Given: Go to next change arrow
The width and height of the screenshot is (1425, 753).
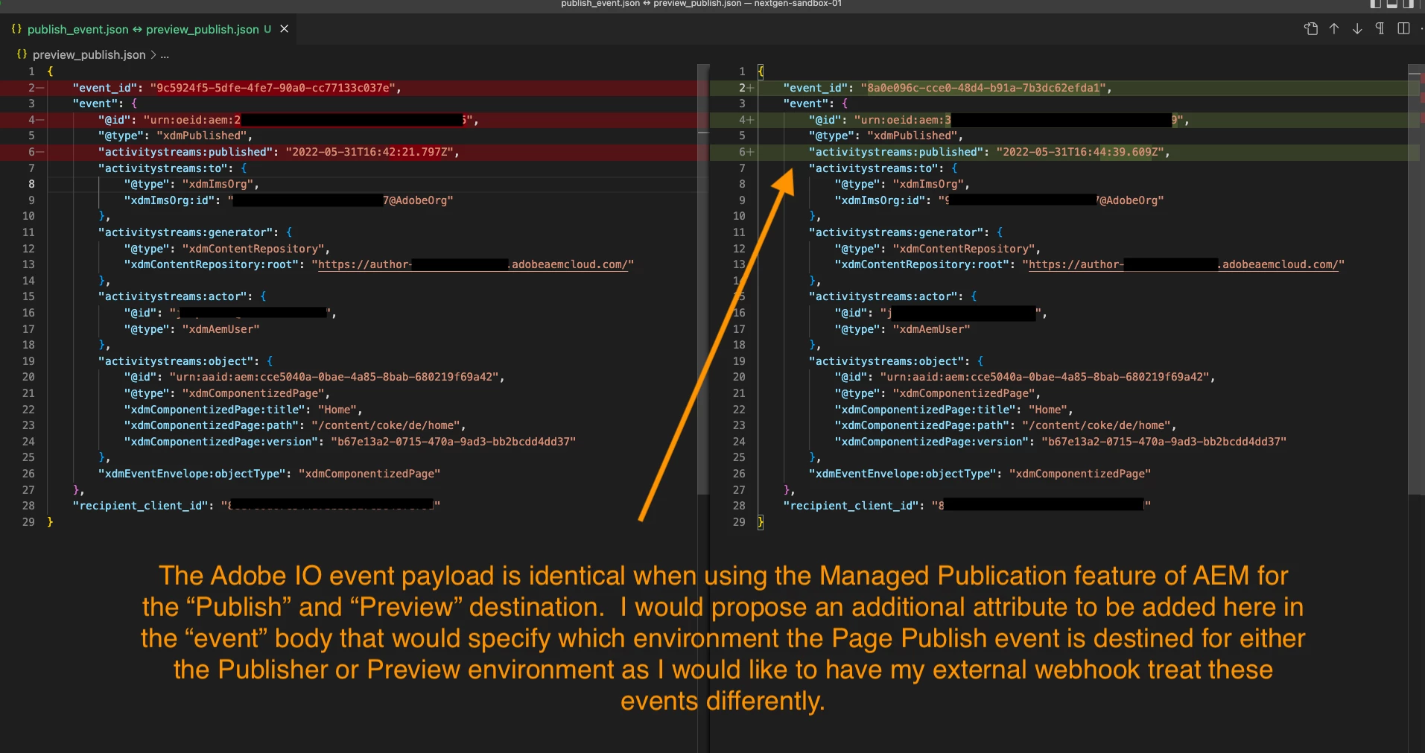Looking at the screenshot, I should 1357,29.
